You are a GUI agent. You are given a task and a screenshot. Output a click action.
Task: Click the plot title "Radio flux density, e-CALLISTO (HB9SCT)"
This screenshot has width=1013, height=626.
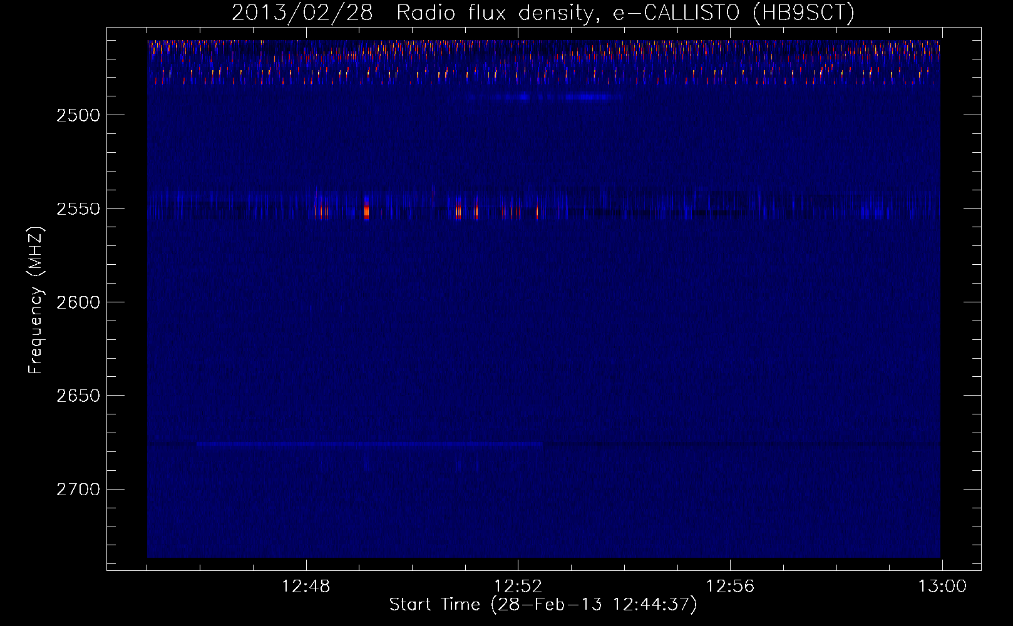coord(625,13)
